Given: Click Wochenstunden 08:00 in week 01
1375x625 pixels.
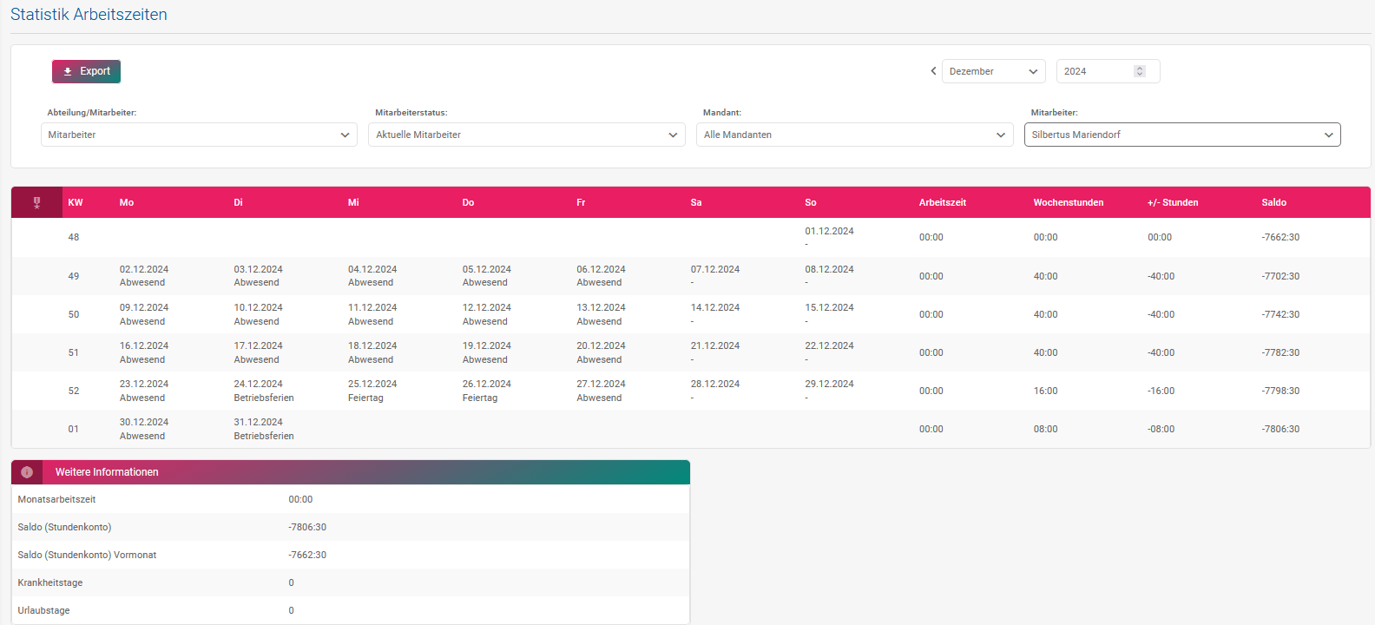Looking at the screenshot, I should [x=1045, y=429].
